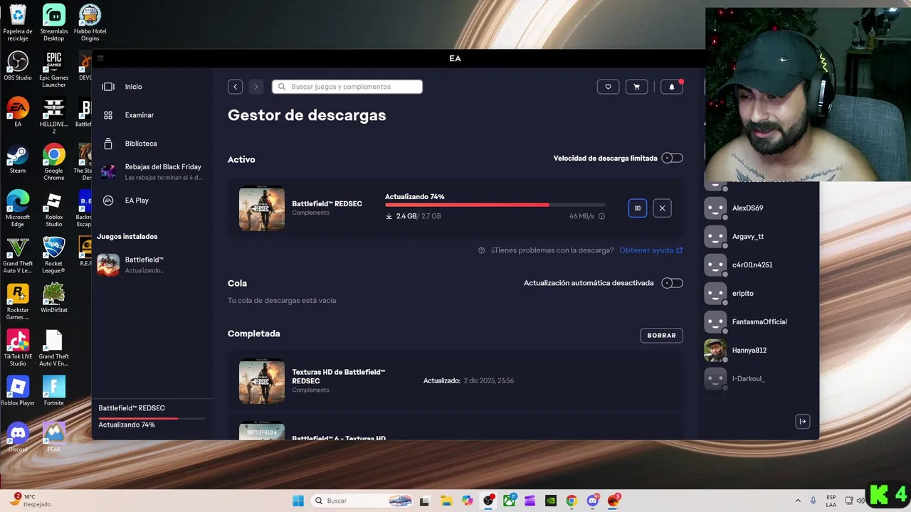The image size is (911, 512).
Task: Select friend Argavy_tt
Action: tap(747, 237)
